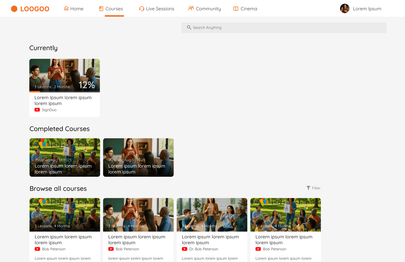
Task: Click the 12% course progress bar
Action: (65, 92)
